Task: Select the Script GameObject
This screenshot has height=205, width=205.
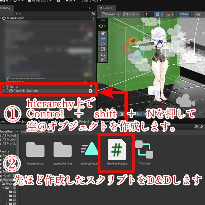Action: tap(14, 87)
